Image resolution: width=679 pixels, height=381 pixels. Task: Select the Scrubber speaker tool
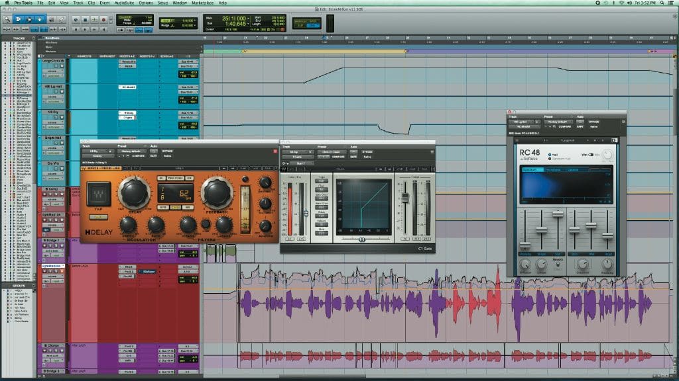(51, 19)
